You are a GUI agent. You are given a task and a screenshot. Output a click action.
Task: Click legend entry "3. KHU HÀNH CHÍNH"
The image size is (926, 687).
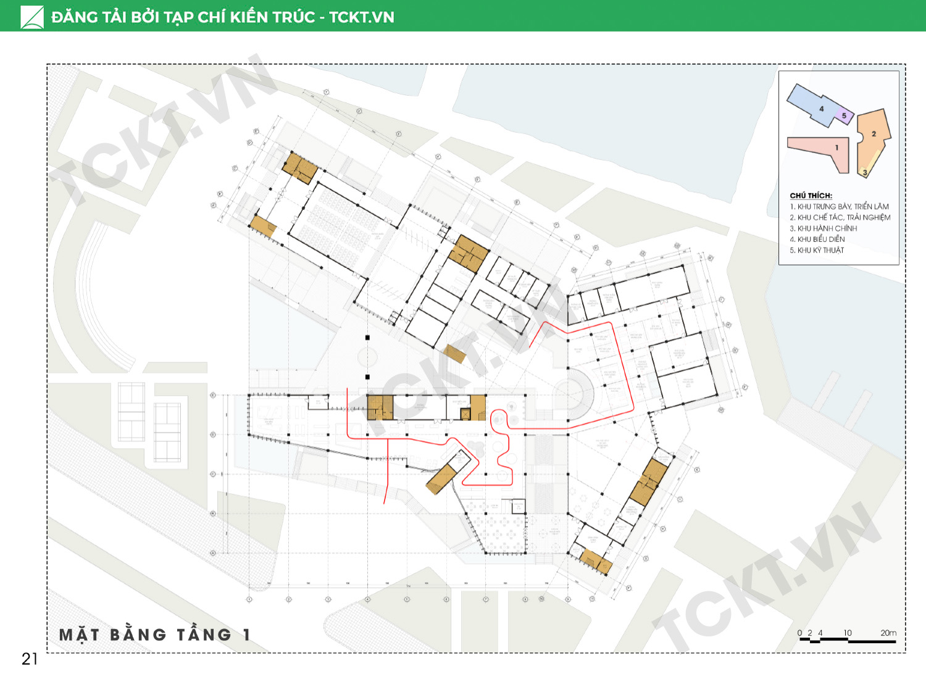[x=823, y=228]
